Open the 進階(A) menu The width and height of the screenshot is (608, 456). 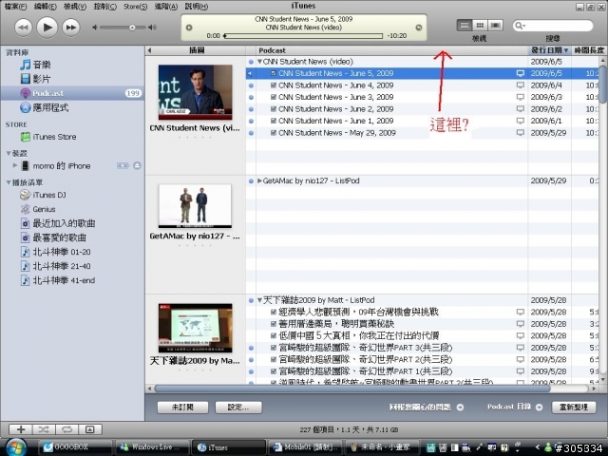tap(166, 7)
